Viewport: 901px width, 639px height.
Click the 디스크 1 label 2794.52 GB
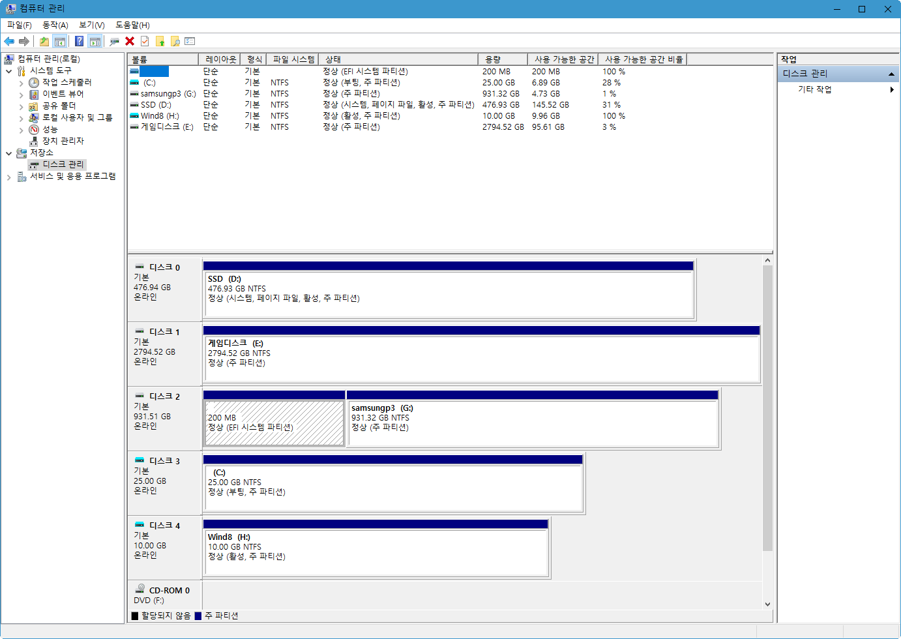pyautogui.click(x=155, y=352)
